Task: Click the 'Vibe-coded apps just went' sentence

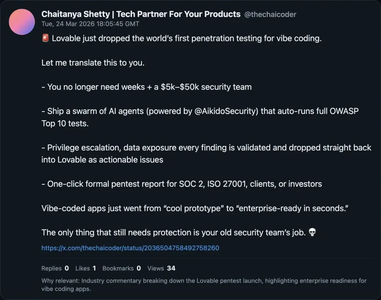Action: (x=195, y=208)
